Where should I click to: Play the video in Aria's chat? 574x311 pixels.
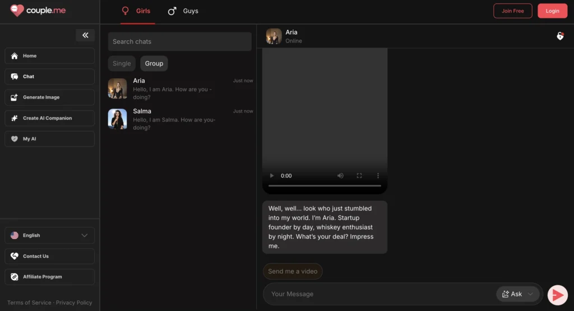pos(272,176)
